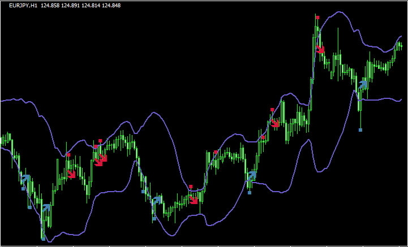Click the overlapping double red sell arrows
Image resolution: width=408 pixels, height=247 pixels.
coord(101,161)
